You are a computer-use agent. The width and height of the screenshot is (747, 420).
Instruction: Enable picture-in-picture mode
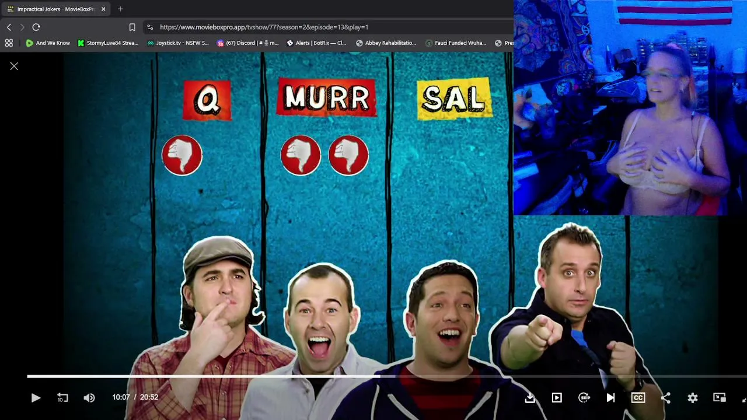[x=720, y=397]
